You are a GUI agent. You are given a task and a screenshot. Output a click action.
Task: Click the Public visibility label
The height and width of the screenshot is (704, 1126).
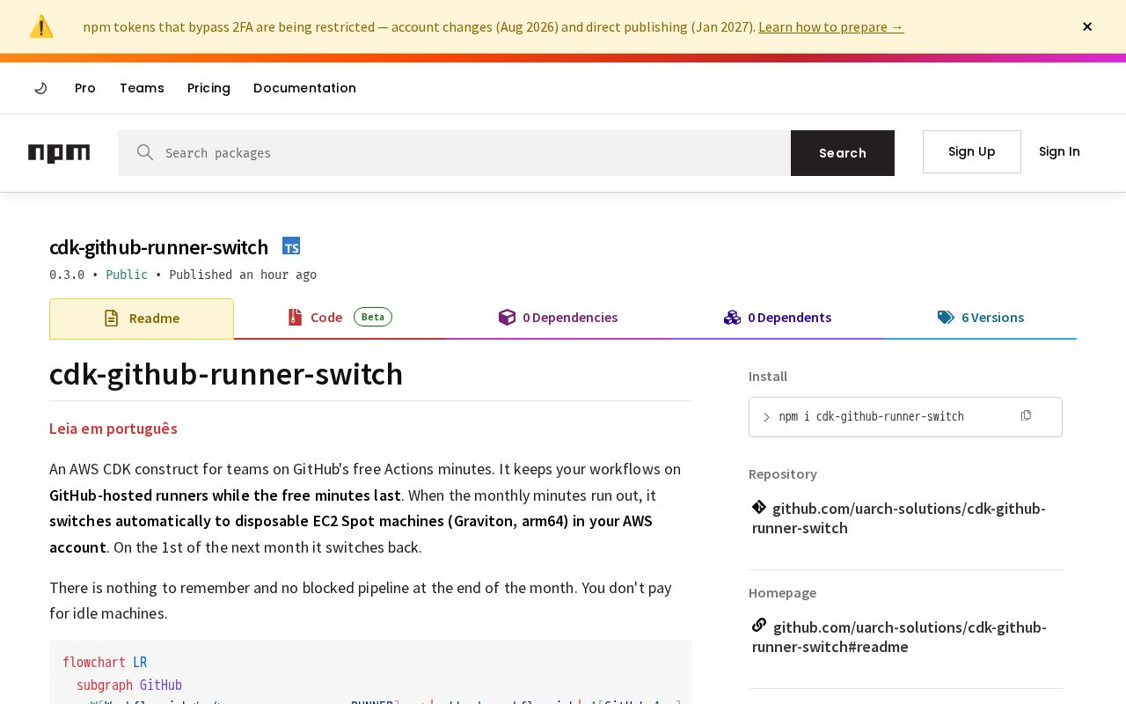click(x=127, y=275)
